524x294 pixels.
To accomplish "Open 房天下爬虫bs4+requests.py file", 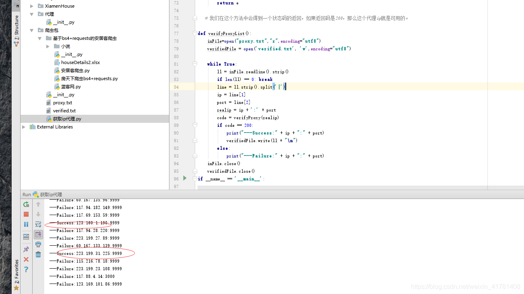I will pyautogui.click(x=89, y=79).
